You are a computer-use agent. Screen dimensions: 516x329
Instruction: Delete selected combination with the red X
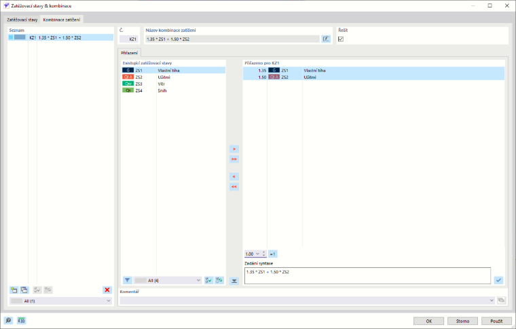tap(107, 290)
